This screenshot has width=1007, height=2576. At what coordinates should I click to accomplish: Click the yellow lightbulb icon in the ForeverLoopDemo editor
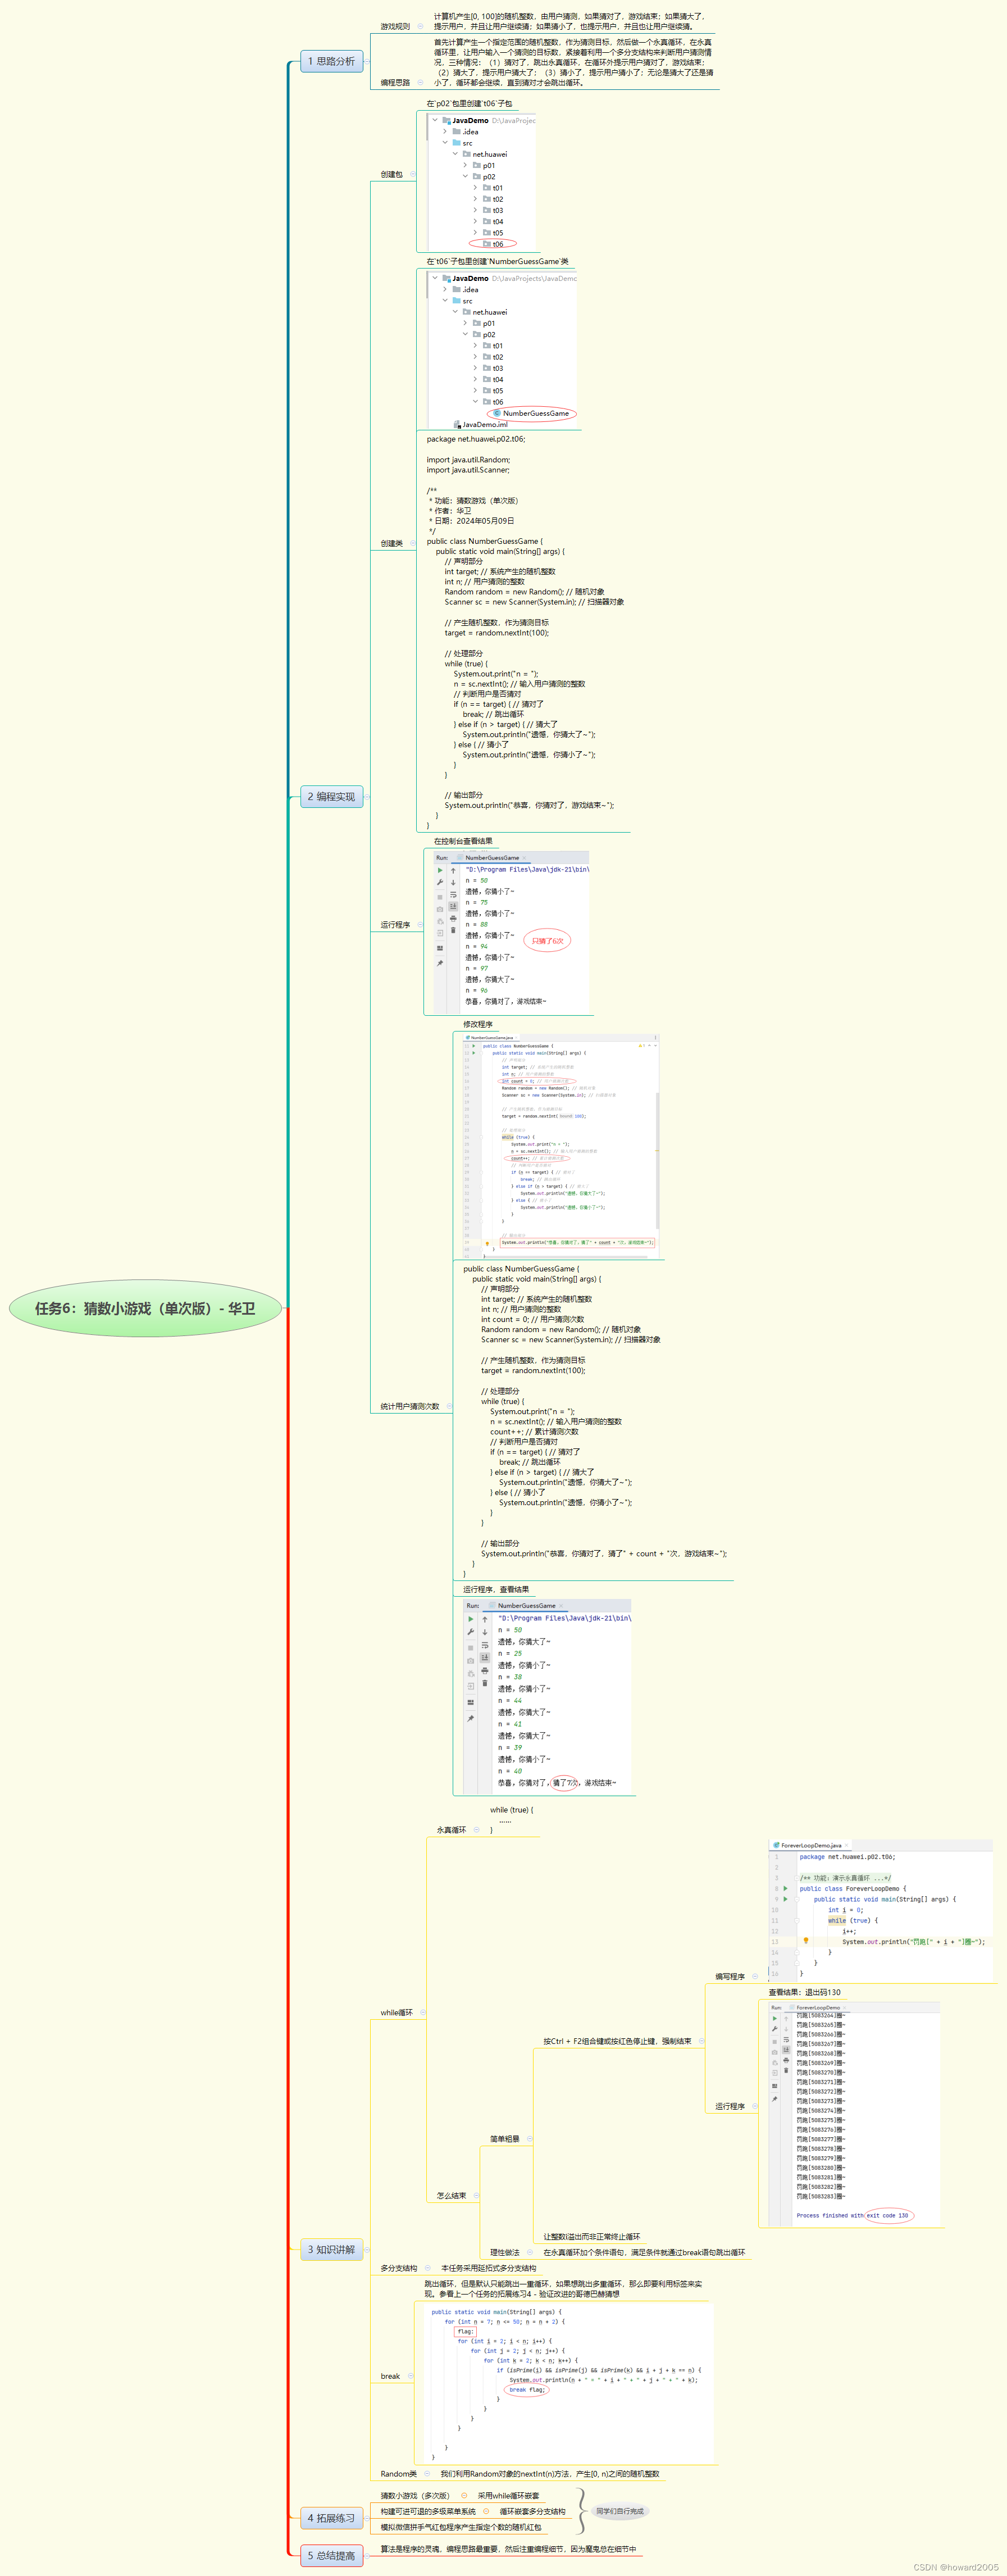[806, 1940]
